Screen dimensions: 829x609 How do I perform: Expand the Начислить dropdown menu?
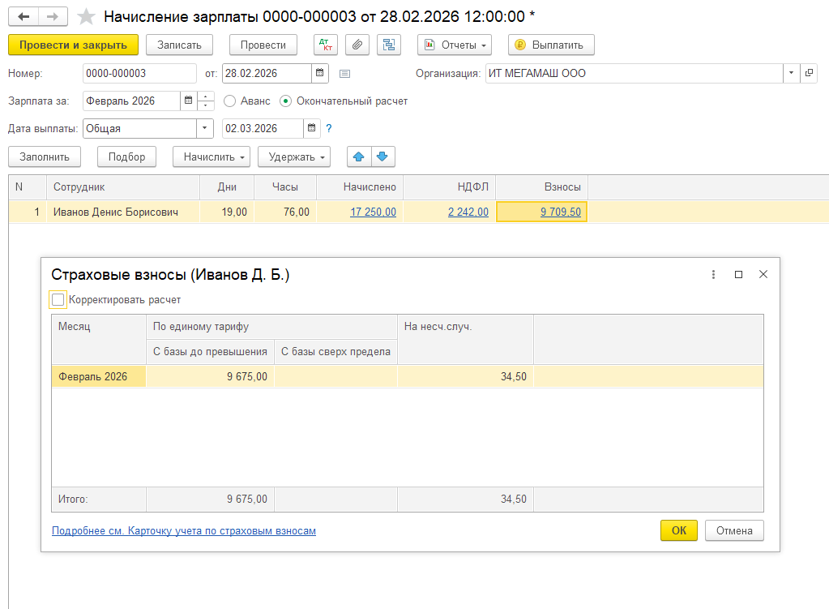pos(212,157)
